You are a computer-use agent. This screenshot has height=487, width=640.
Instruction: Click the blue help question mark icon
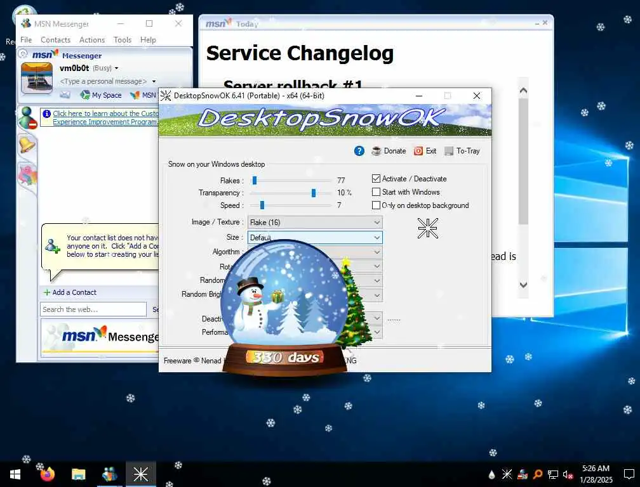point(359,151)
